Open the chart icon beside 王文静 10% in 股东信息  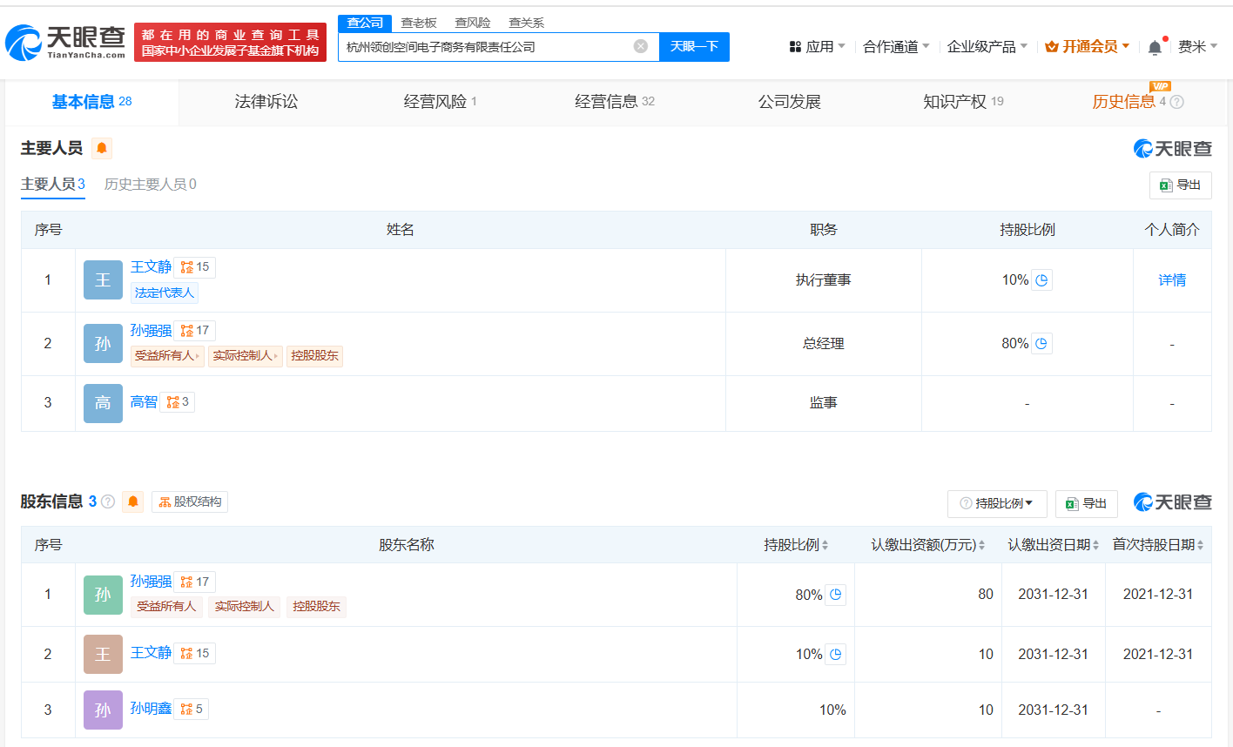(x=836, y=654)
